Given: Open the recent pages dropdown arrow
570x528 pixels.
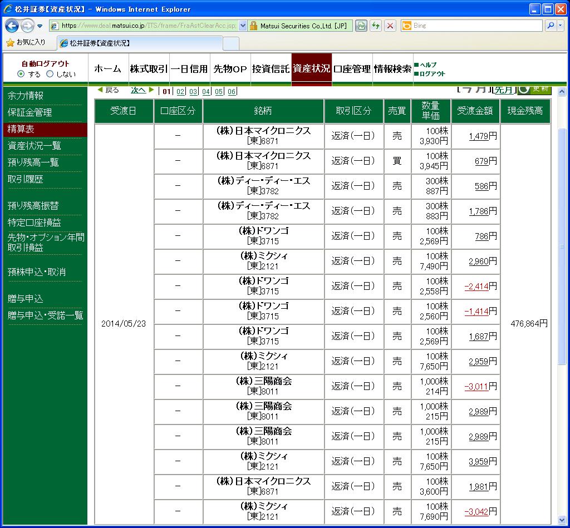Looking at the screenshot, I should [40, 26].
